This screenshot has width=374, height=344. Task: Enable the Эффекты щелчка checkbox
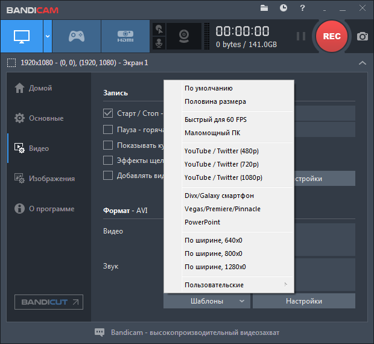click(x=109, y=160)
